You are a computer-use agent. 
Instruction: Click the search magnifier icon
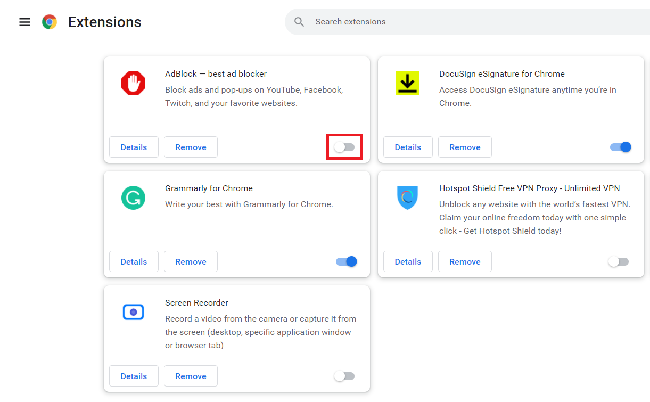(299, 22)
